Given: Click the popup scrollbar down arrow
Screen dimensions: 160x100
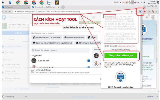Looking at the screenshot, I should pyautogui.click(x=141, y=87).
